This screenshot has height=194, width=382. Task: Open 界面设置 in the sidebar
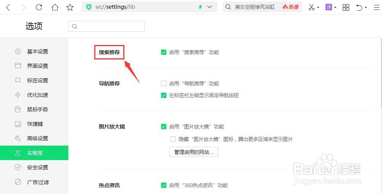tap(34, 66)
